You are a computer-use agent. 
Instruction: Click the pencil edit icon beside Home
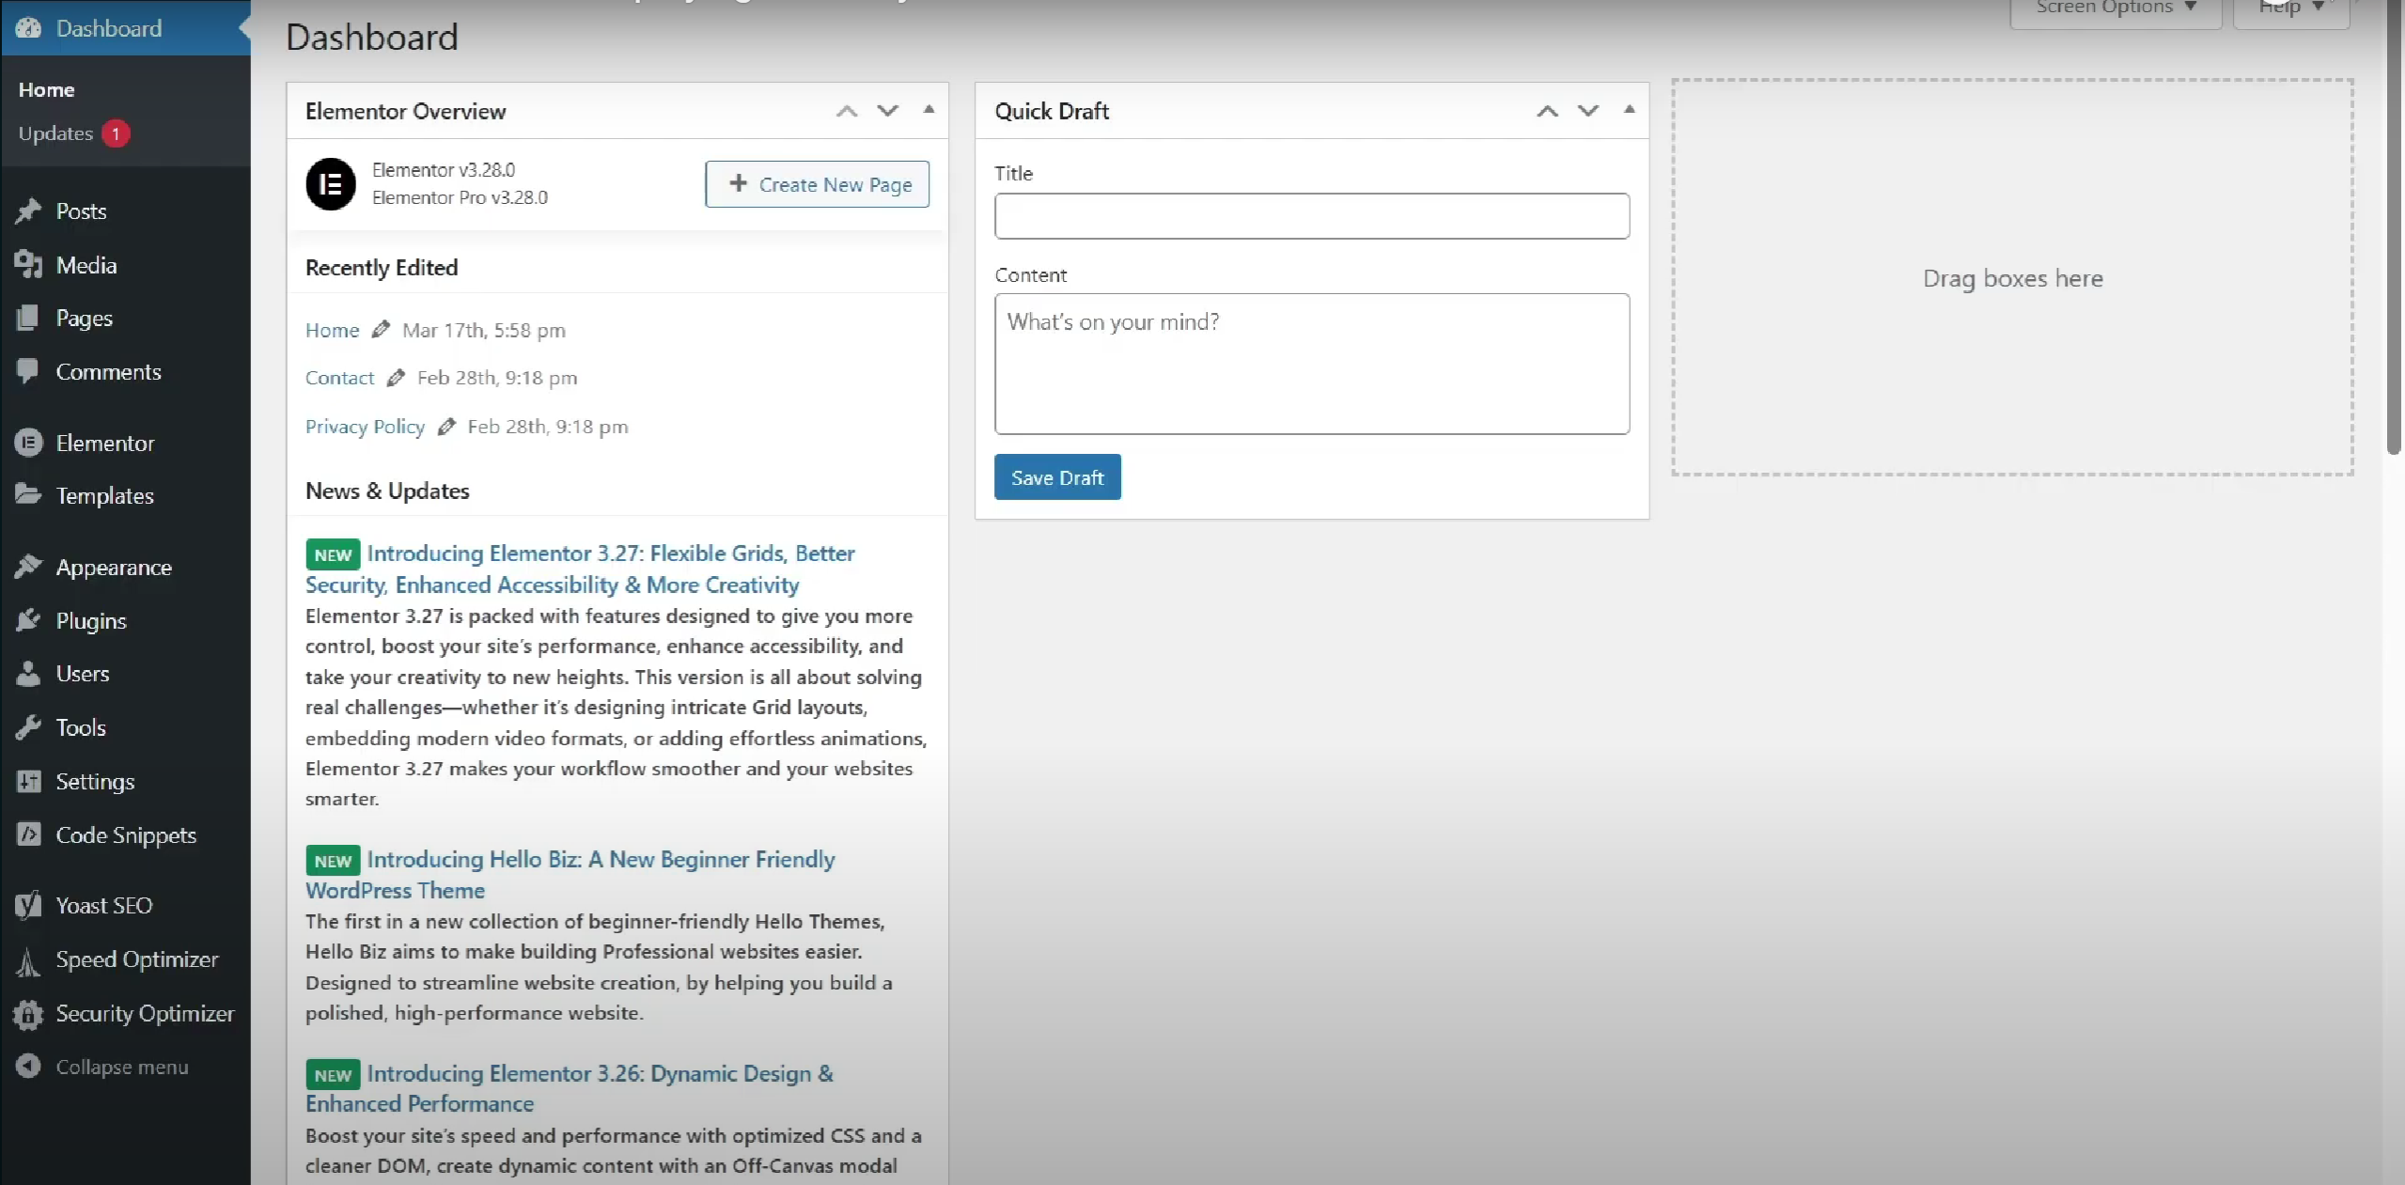(x=381, y=330)
